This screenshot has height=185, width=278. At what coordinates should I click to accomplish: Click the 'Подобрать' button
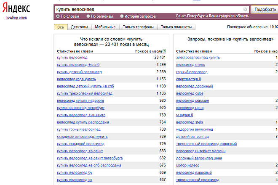[x=265, y=9]
